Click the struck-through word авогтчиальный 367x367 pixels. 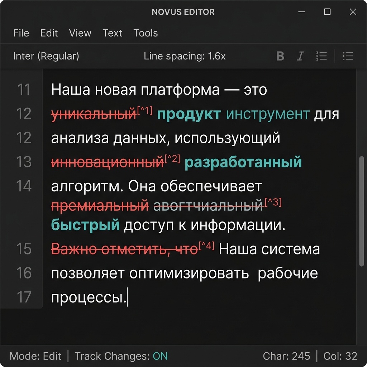tap(208, 206)
